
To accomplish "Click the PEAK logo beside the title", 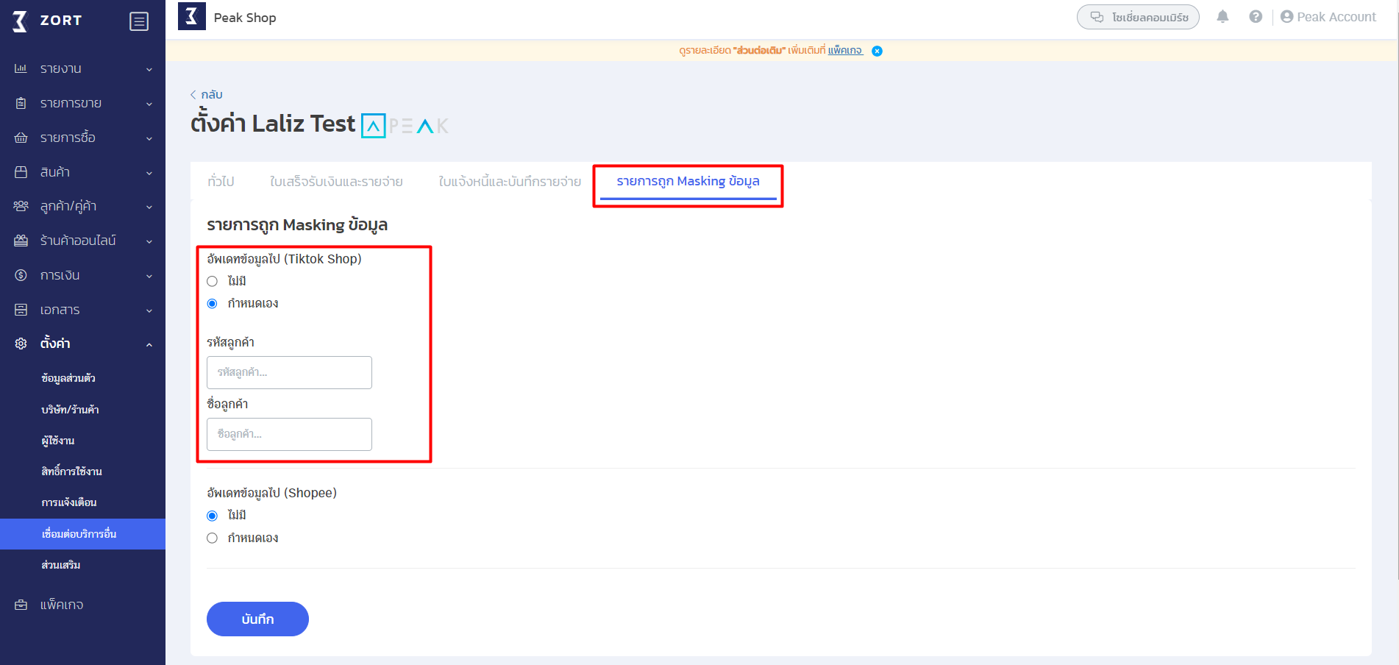I will tap(405, 126).
